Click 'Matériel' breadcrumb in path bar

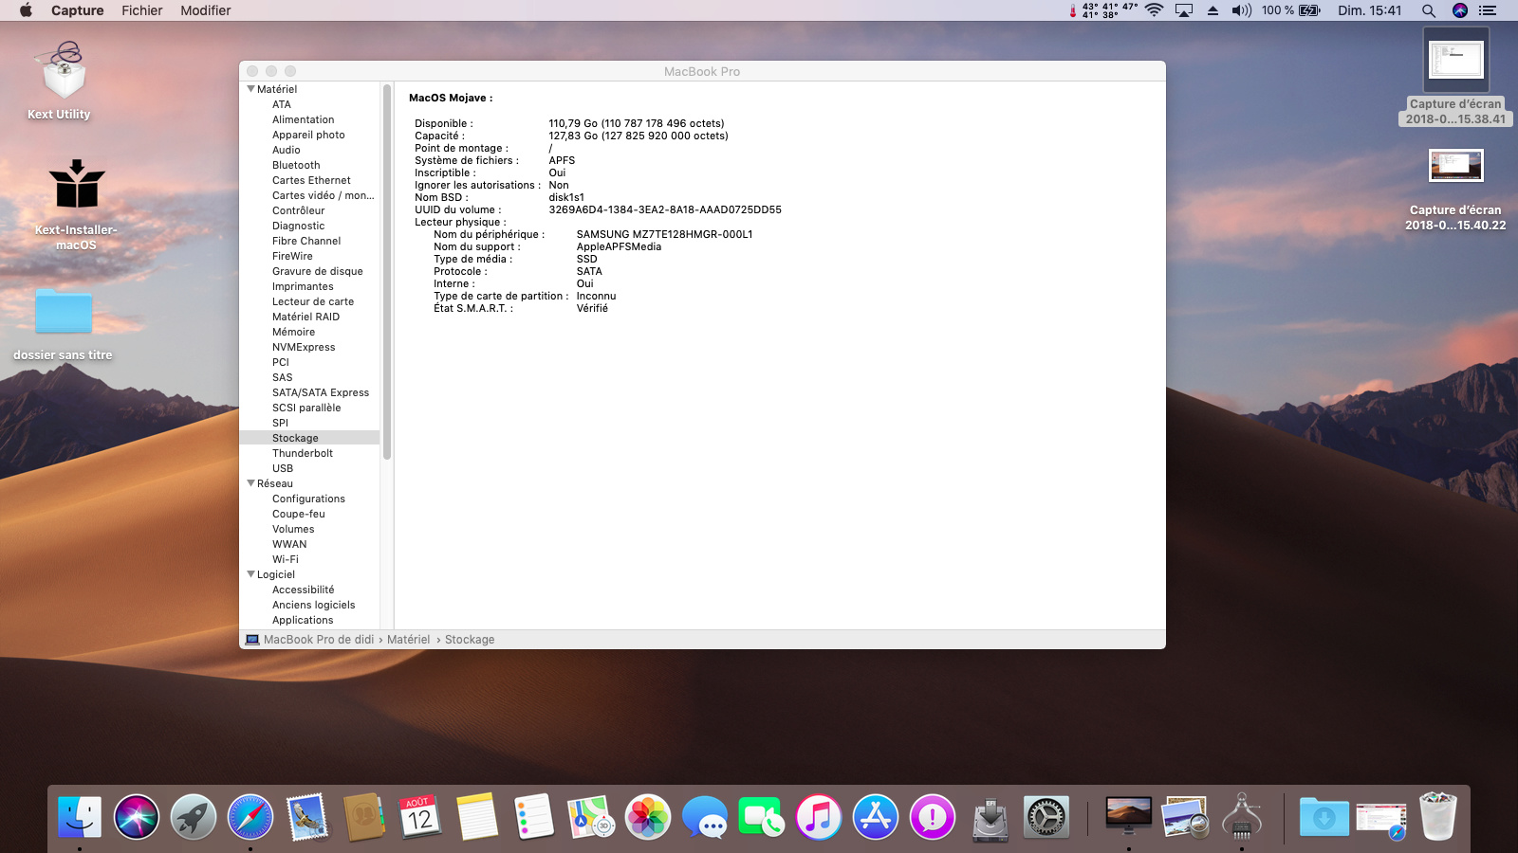pos(408,640)
